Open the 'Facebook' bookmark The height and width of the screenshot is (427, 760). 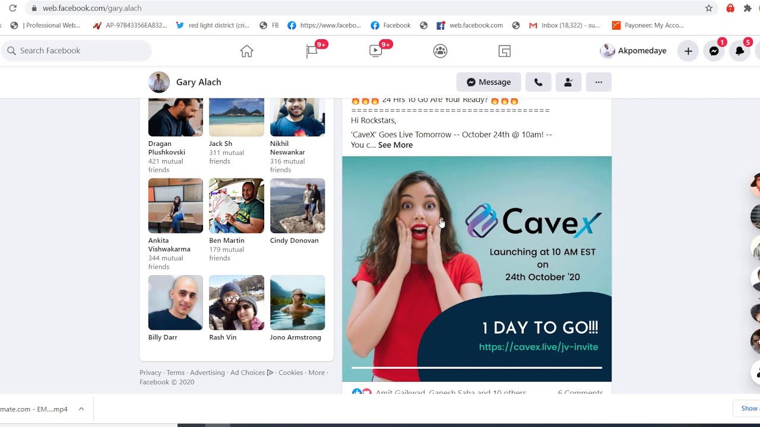coord(391,26)
